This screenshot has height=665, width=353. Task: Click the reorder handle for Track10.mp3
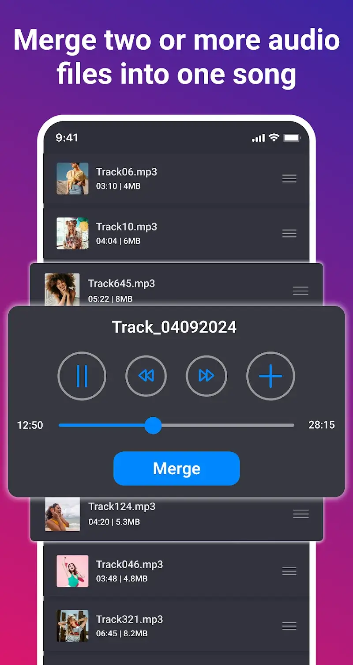[289, 234]
